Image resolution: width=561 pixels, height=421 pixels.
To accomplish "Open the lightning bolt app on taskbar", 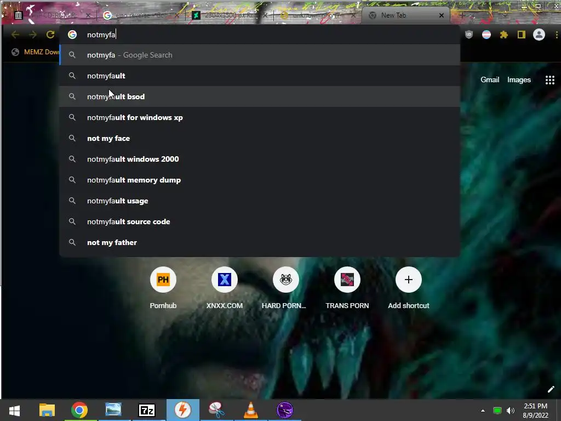I will pos(183,410).
